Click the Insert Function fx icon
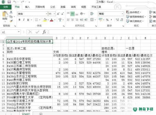The width and height of the screenshot is (156, 115). [x=44, y=32]
